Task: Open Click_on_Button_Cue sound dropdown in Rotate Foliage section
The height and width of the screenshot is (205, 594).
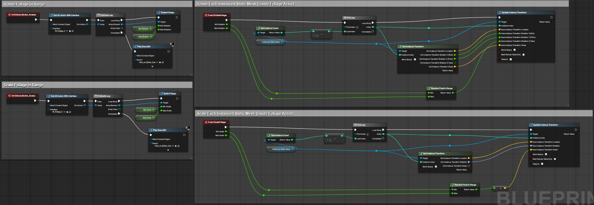Action: 157,62
